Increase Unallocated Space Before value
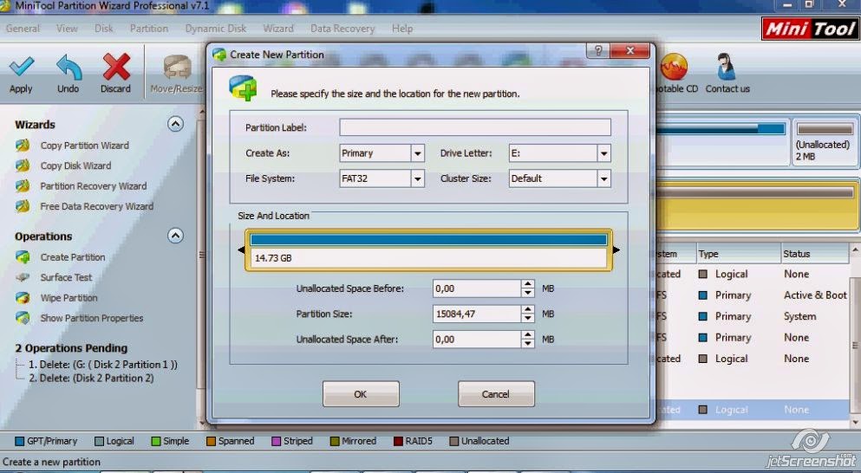 tap(528, 284)
